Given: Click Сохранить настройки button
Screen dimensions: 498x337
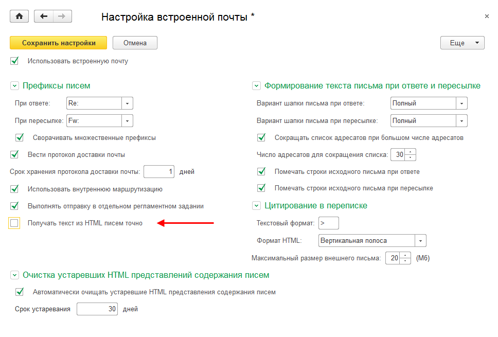Looking at the screenshot, I should (58, 43).
